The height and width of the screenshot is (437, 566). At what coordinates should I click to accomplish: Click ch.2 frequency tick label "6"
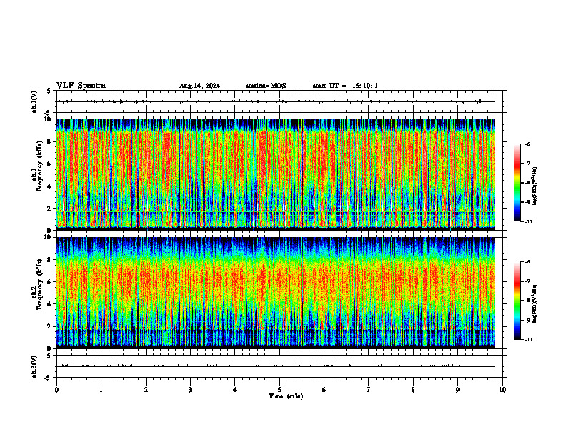point(49,282)
